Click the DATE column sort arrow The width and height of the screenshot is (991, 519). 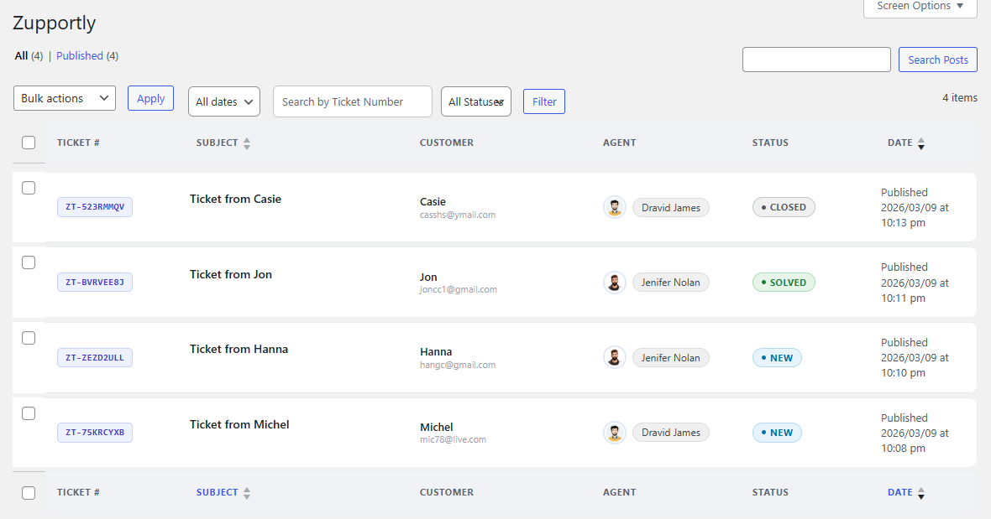coord(921,143)
